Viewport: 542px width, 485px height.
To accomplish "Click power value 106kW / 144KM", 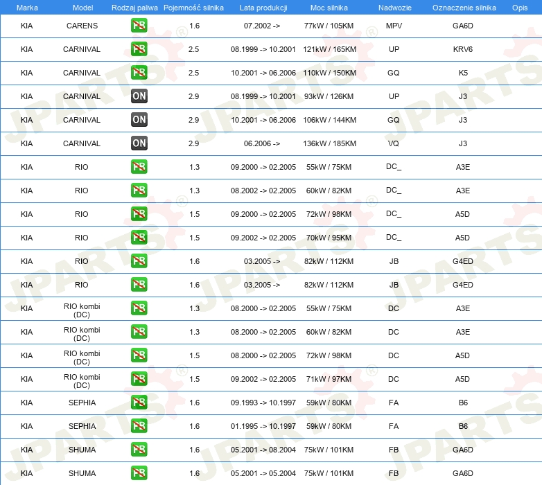I will click(x=329, y=120).
